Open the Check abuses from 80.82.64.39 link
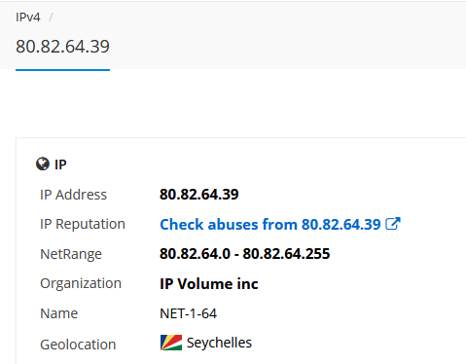 (x=270, y=224)
